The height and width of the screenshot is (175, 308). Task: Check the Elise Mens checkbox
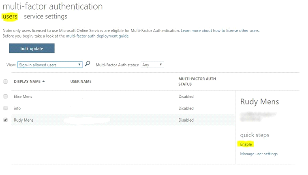click(x=6, y=96)
